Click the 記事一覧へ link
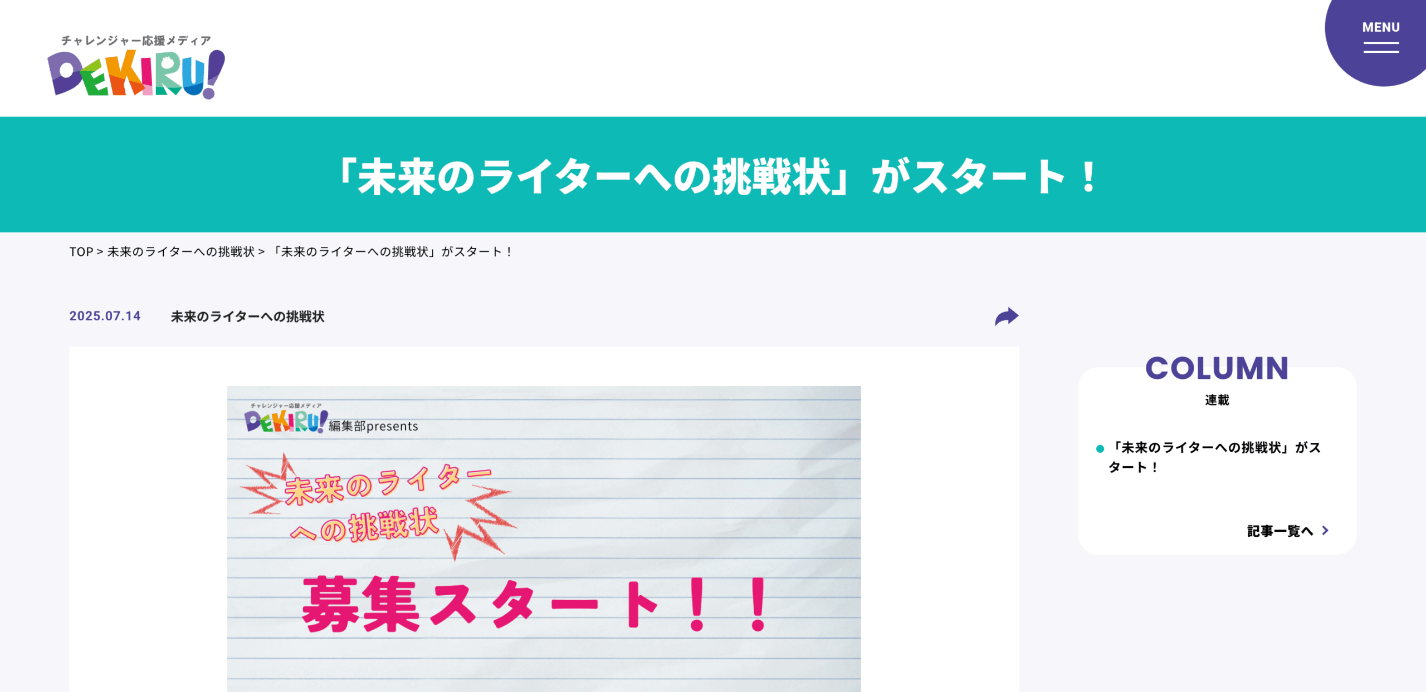The width and height of the screenshot is (1426, 692). tap(1280, 531)
